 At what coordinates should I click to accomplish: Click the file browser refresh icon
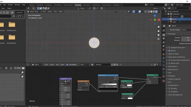pyautogui.click(x=7, y=12)
